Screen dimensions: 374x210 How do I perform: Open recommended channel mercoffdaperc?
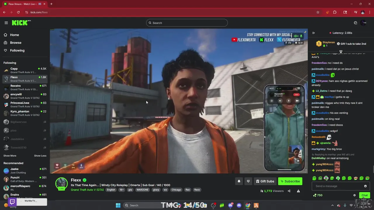click(x=25, y=188)
